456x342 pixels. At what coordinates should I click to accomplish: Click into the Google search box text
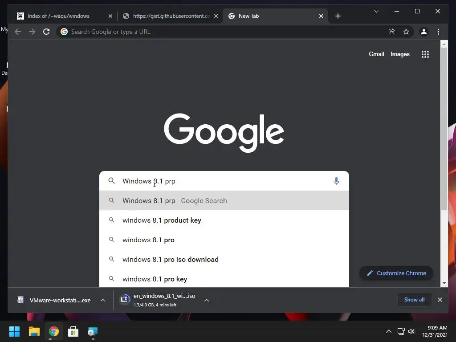pos(224,181)
